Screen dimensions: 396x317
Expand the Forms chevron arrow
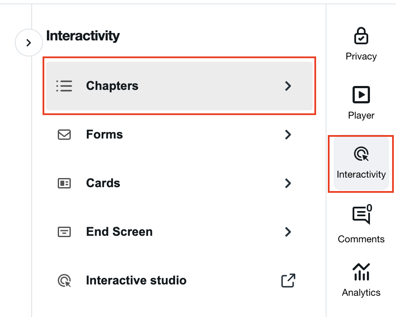pyautogui.click(x=288, y=135)
